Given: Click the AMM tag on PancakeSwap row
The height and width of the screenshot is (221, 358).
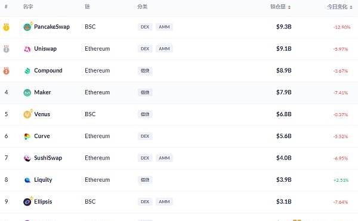Looking at the screenshot, I should (x=164, y=27).
